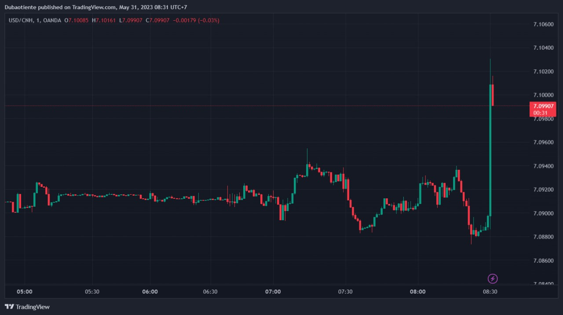Select the 08:30 time axis label
This screenshot has width=563, height=315.
(490, 292)
